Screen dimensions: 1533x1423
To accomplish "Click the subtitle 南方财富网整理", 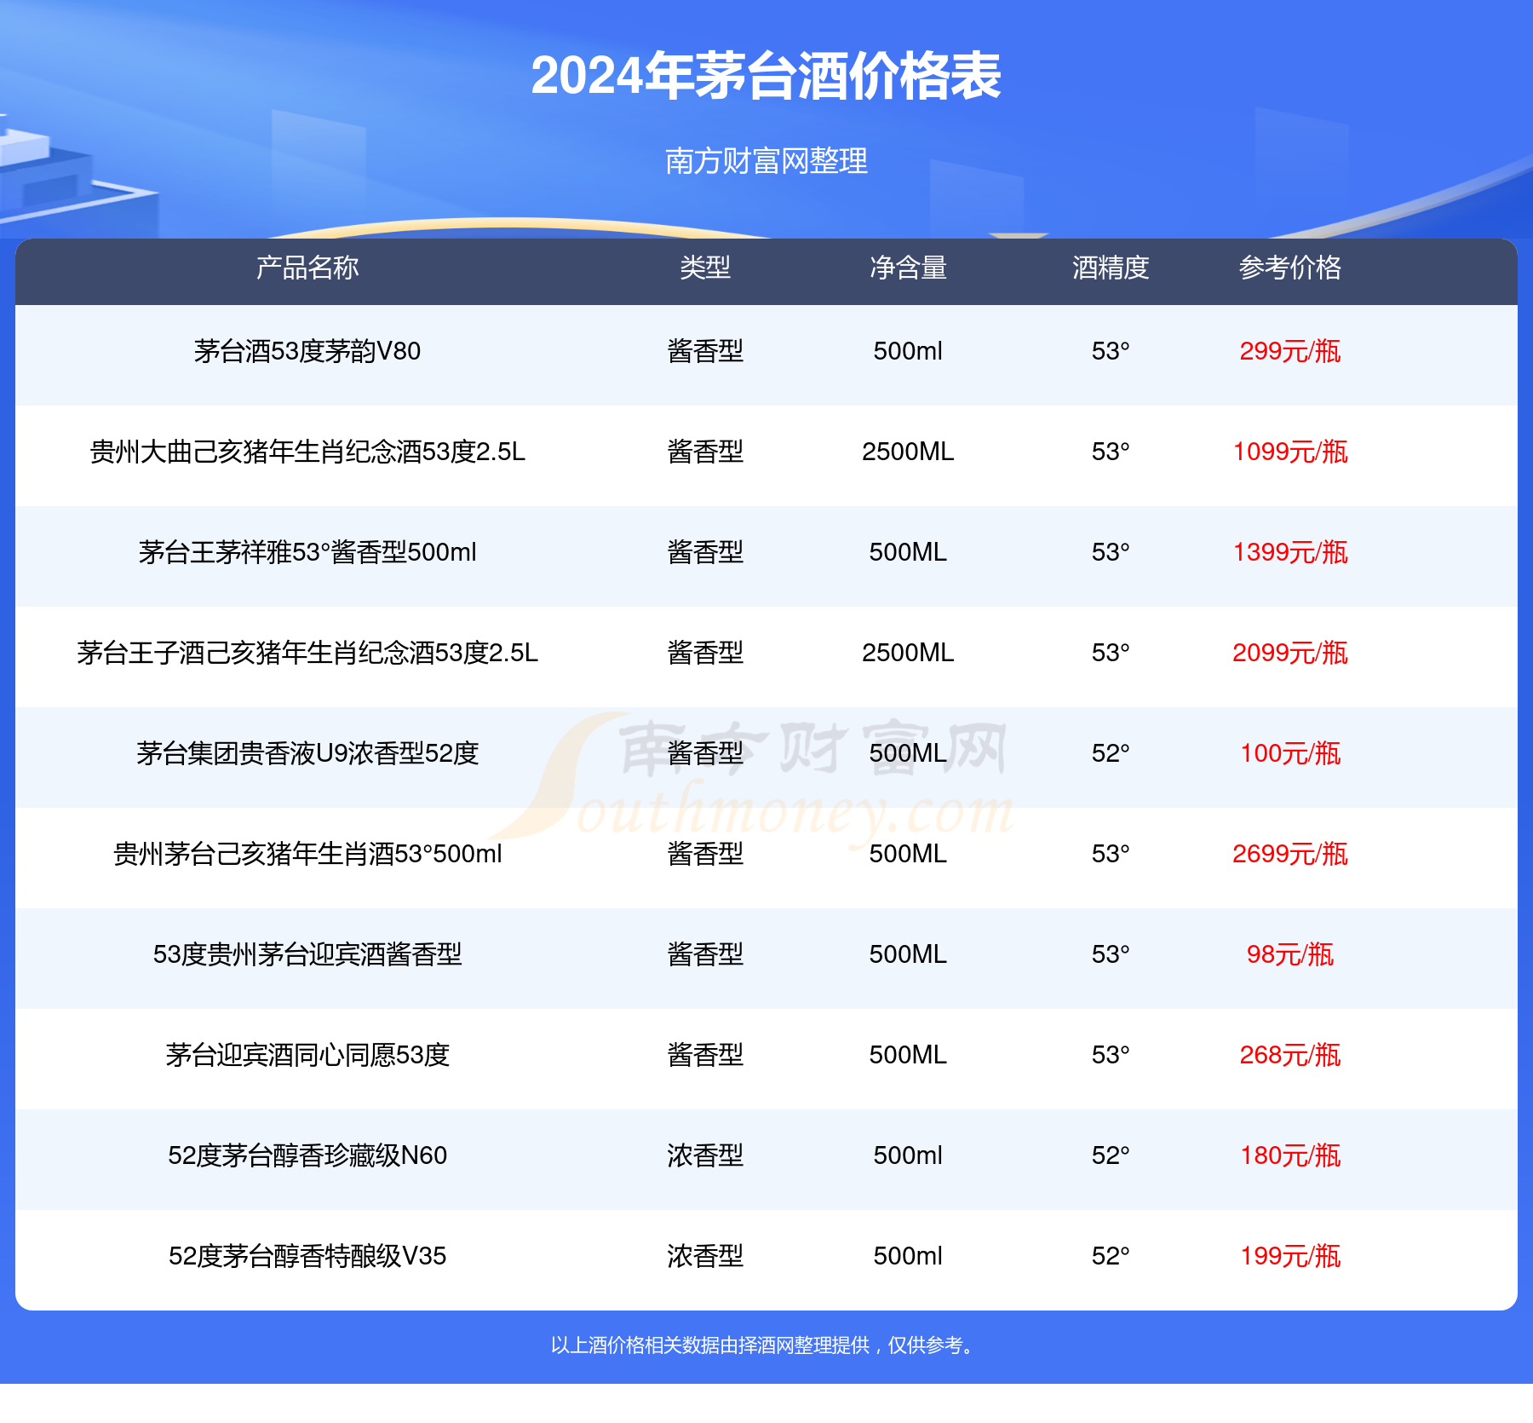I will [766, 160].
